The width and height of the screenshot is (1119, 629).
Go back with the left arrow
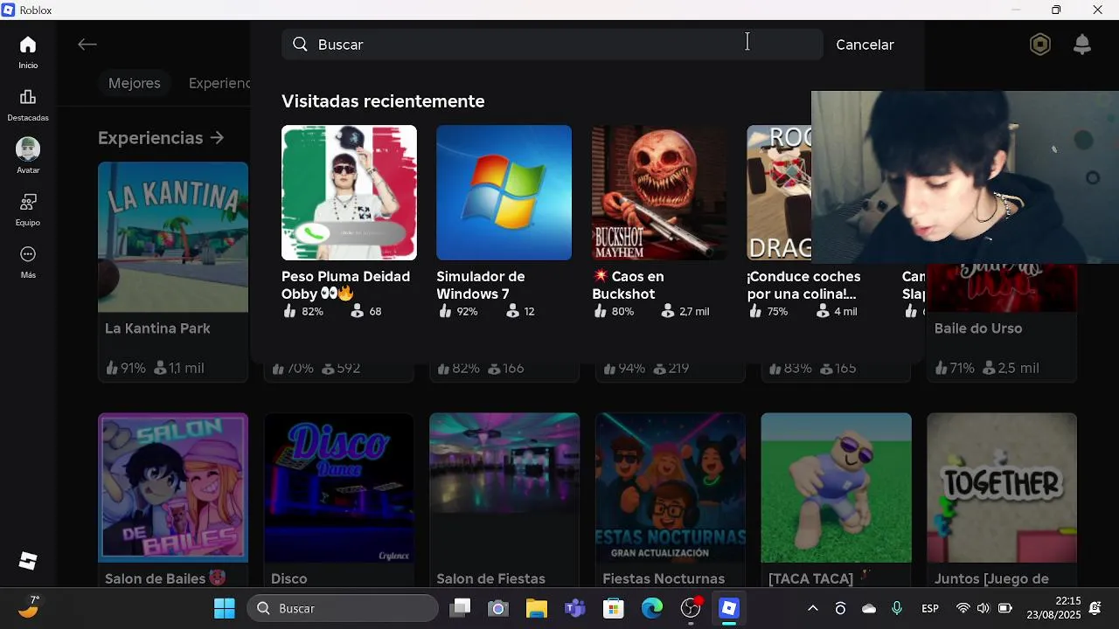click(x=87, y=45)
